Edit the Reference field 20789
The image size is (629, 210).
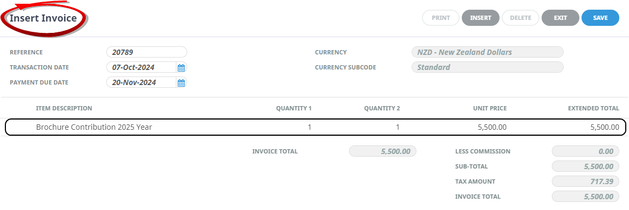pyautogui.click(x=147, y=52)
